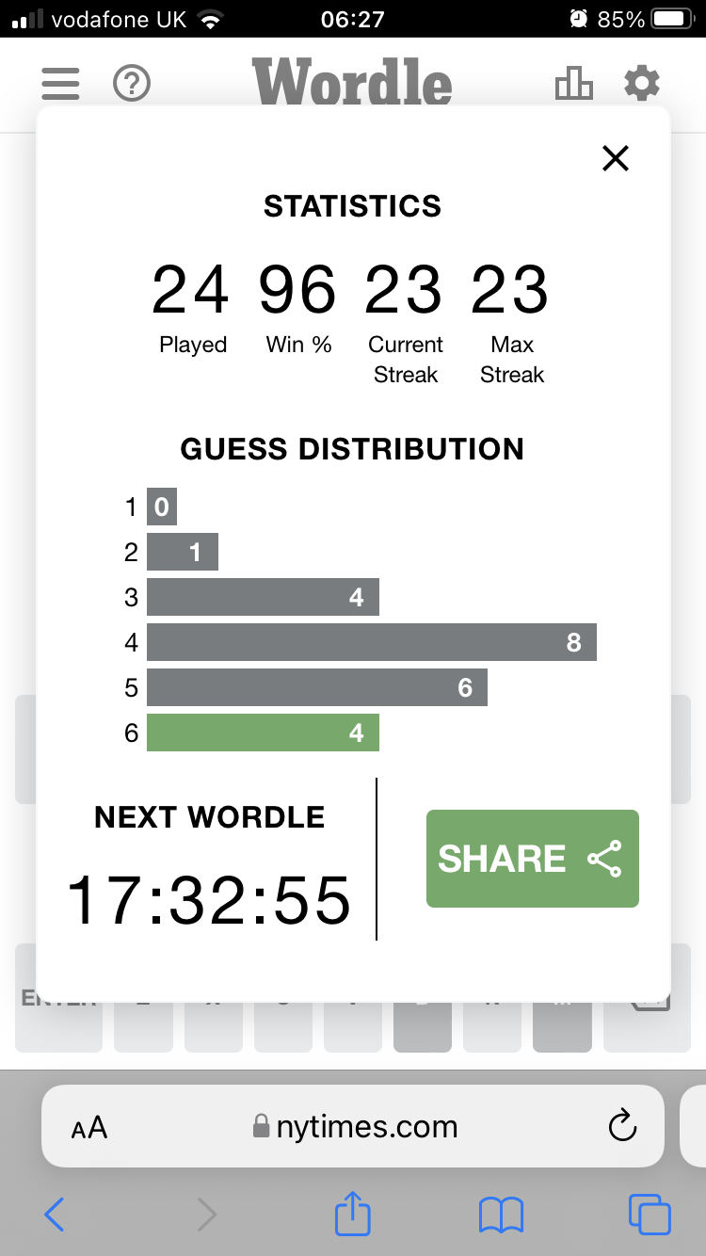Tap the battery indicator in status bar
This screenshot has width=706, height=1256.
[672, 19]
